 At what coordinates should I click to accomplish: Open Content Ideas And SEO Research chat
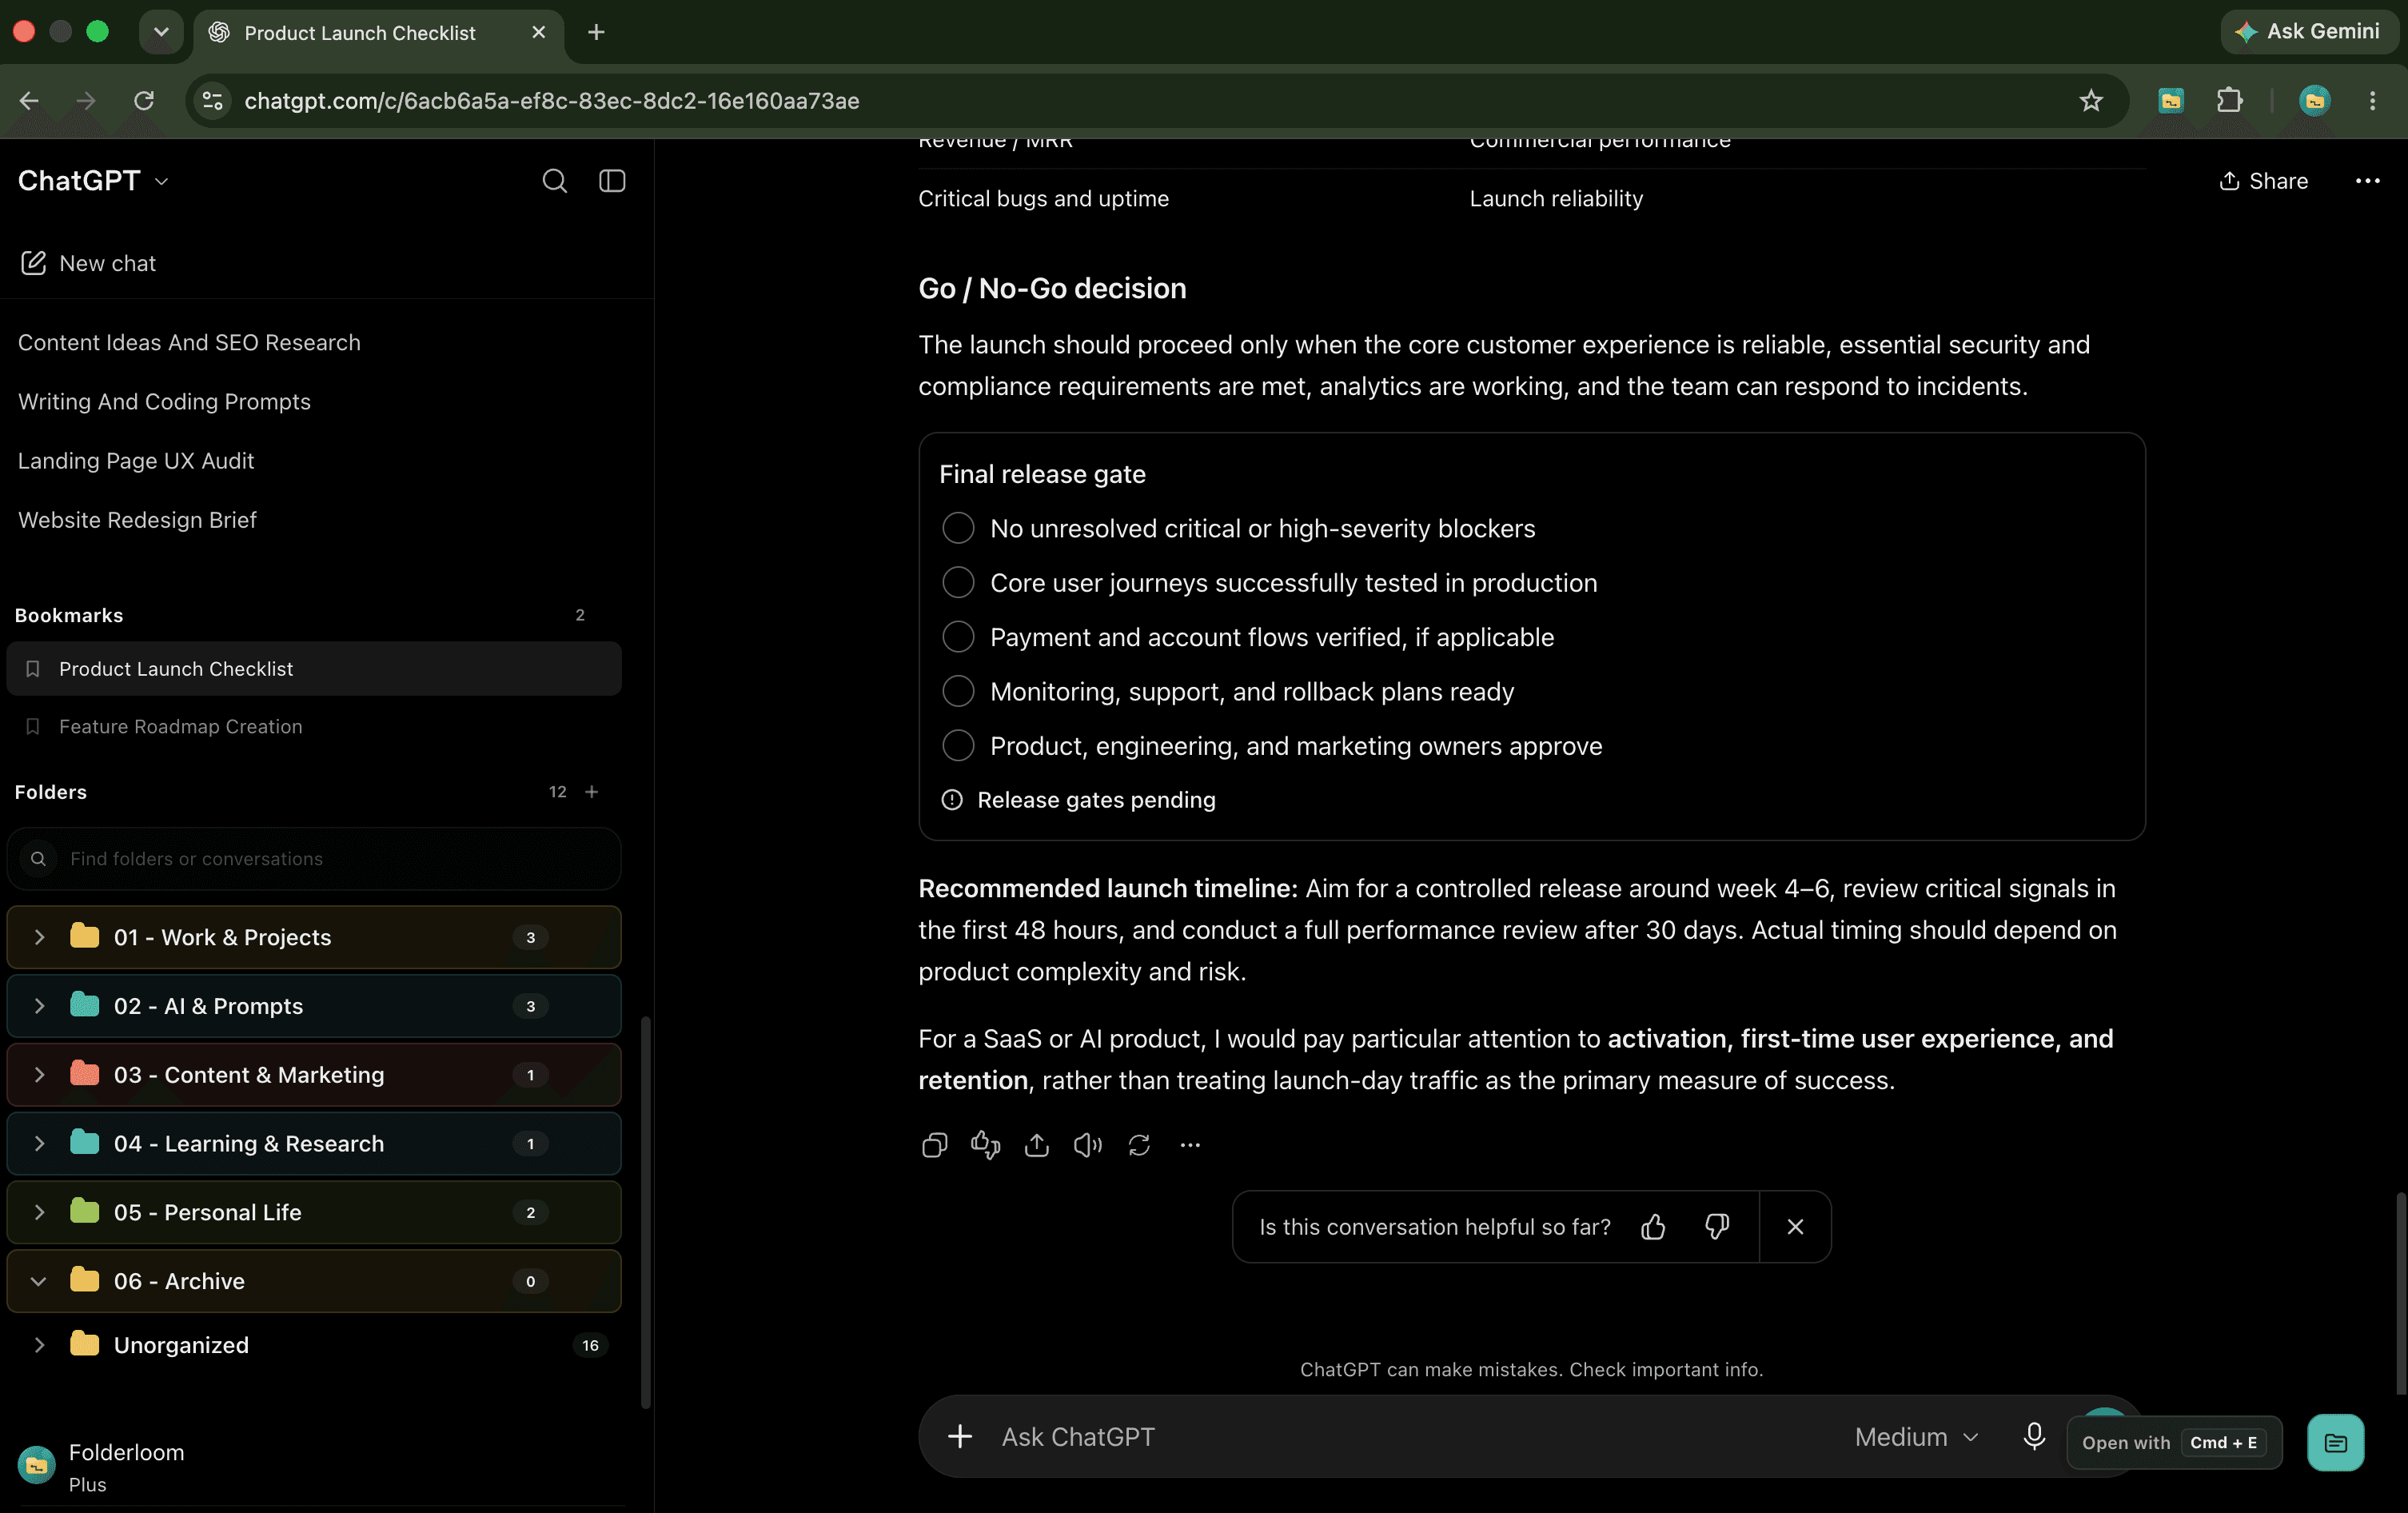[189, 343]
